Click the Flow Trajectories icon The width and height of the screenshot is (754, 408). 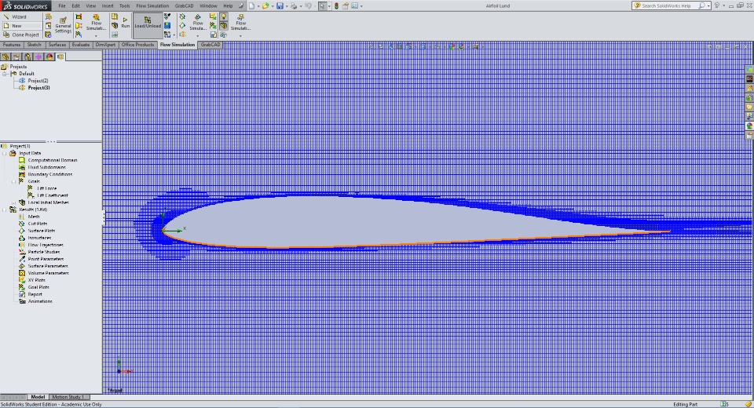point(22,245)
